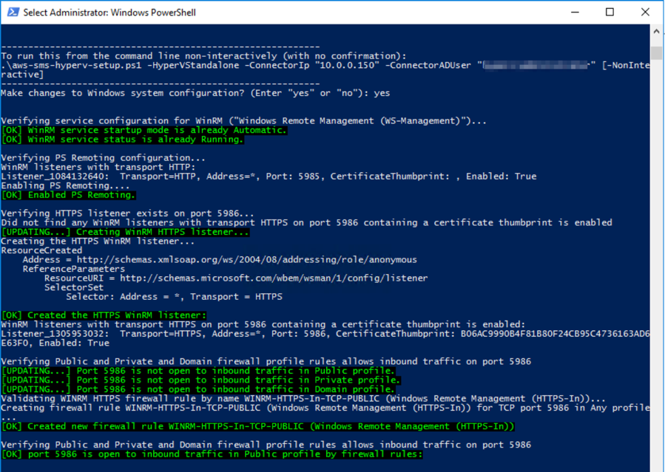This screenshot has height=472, width=665.
Task: Click '[OK] Created new firewall rule' line
Action: coord(258,426)
